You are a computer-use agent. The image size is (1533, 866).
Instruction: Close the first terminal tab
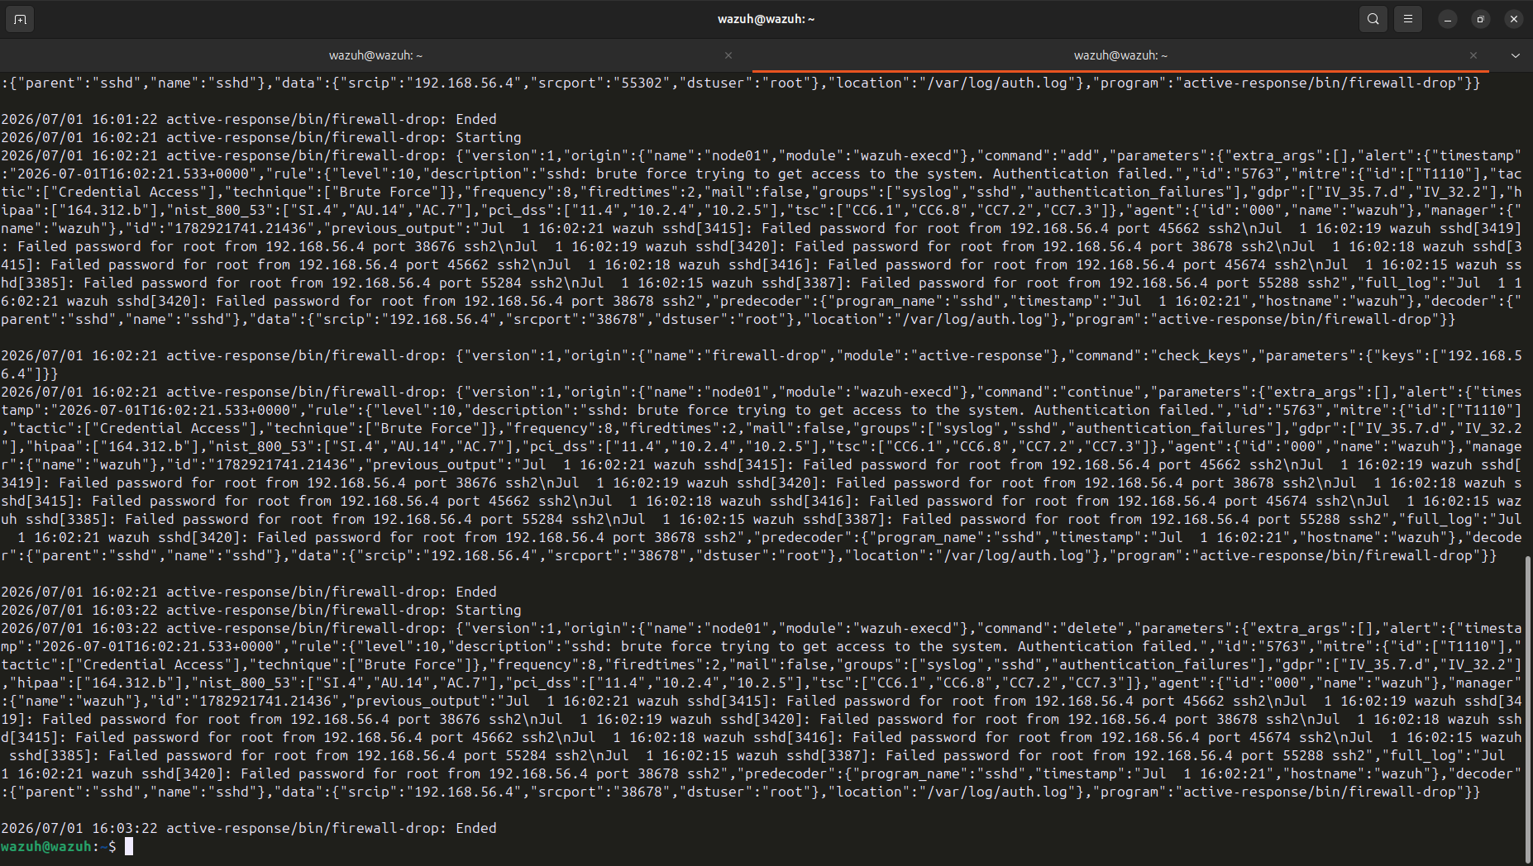pyautogui.click(x=728, y=55)
